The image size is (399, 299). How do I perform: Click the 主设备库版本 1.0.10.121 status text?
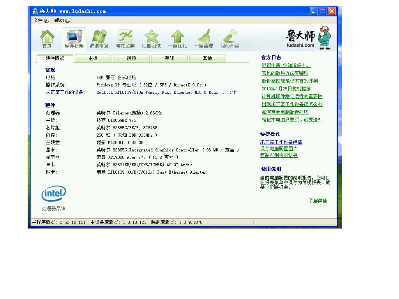point(118,222)
